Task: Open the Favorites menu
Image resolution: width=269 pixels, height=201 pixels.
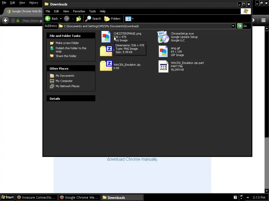Action: point(79,11)
